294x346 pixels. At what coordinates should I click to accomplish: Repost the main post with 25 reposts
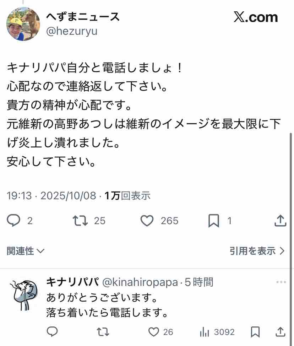coord(80,221)
